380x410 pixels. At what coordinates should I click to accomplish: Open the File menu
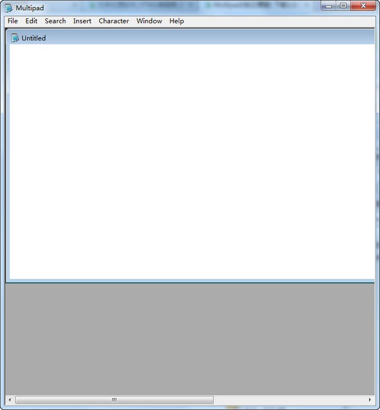coord(13,21)
